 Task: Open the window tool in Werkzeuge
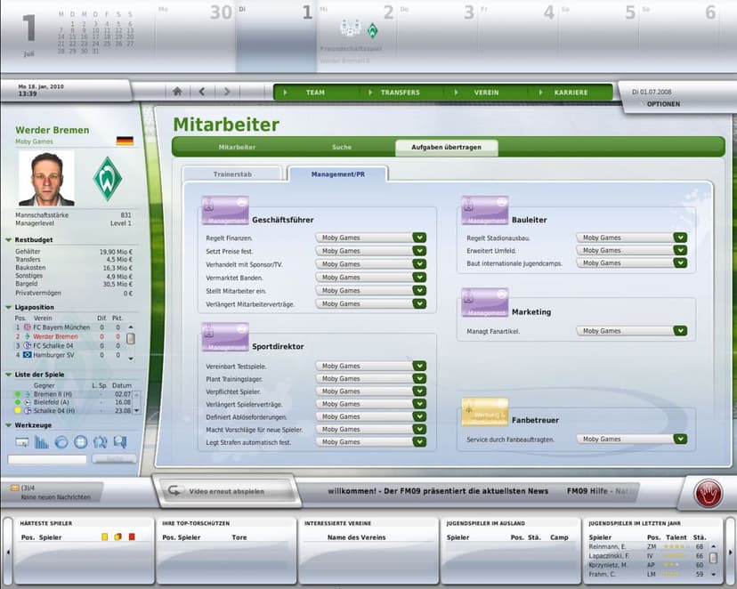click(21, 442)
